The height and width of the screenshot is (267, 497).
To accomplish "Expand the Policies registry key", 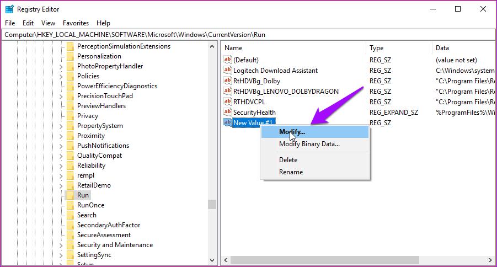I will (x=61, y=76).
